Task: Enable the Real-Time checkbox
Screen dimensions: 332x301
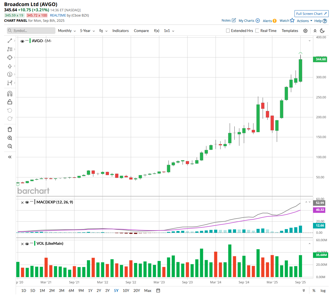Action: point(257,31)
